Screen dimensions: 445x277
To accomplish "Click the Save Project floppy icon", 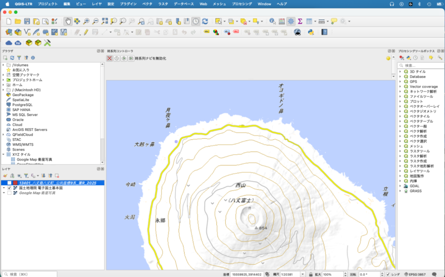I will click(x=27, y=21).
